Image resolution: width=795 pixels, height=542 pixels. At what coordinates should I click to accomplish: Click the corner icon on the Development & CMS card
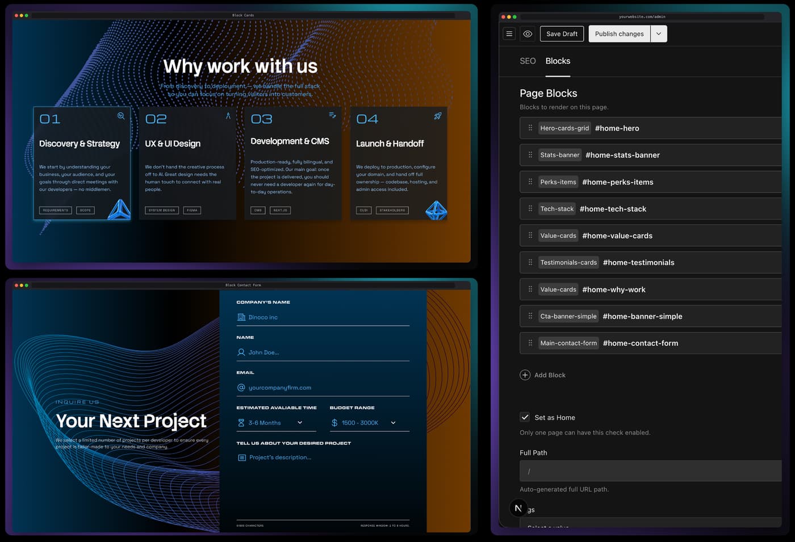coord(333,115)
